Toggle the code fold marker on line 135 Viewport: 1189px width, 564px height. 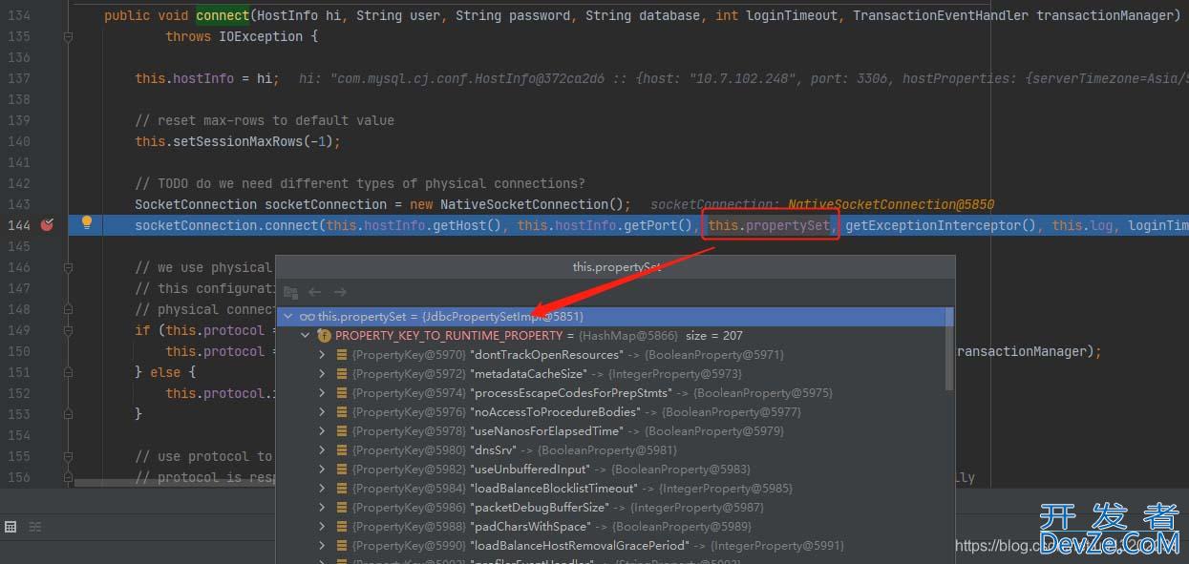(68, 36)
